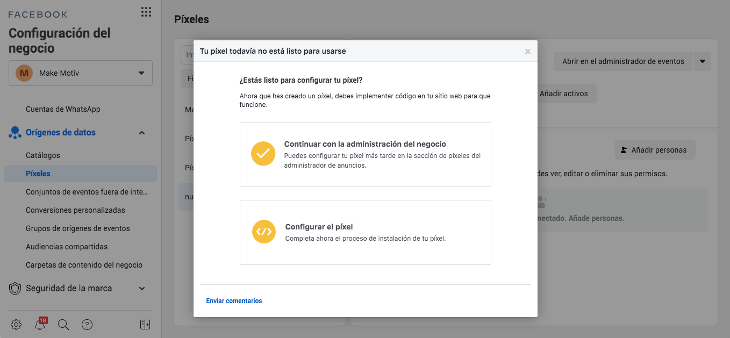The image size is (730, 338).
Task: Click the Enviar comentarios link
Action: [x=234, y=301]
